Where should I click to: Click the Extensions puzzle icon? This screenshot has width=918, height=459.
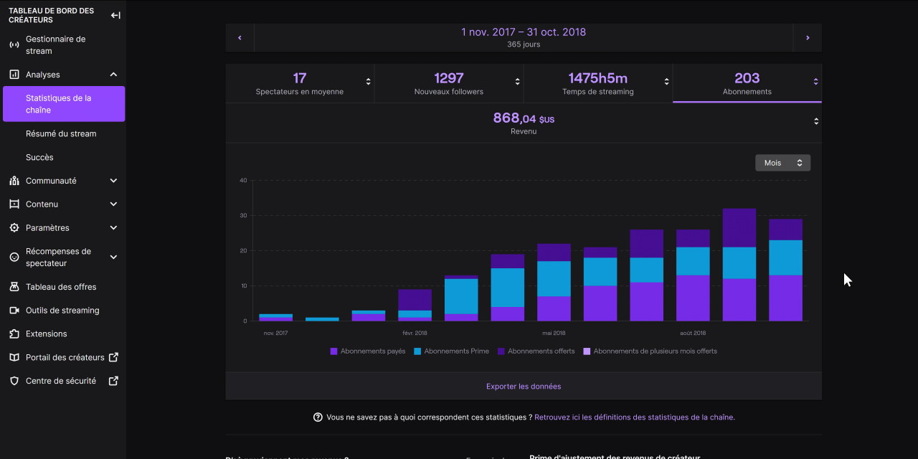click(x=14, y=334)
